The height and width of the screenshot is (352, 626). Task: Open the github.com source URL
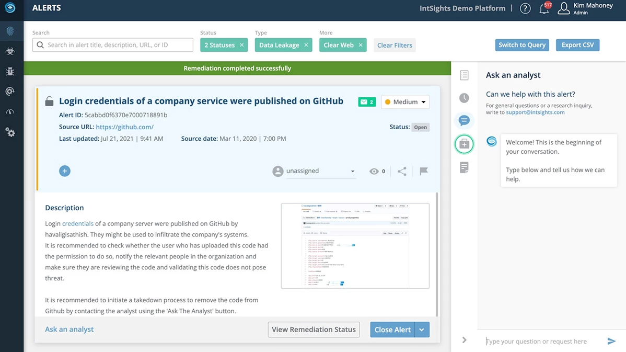(124, 127)
